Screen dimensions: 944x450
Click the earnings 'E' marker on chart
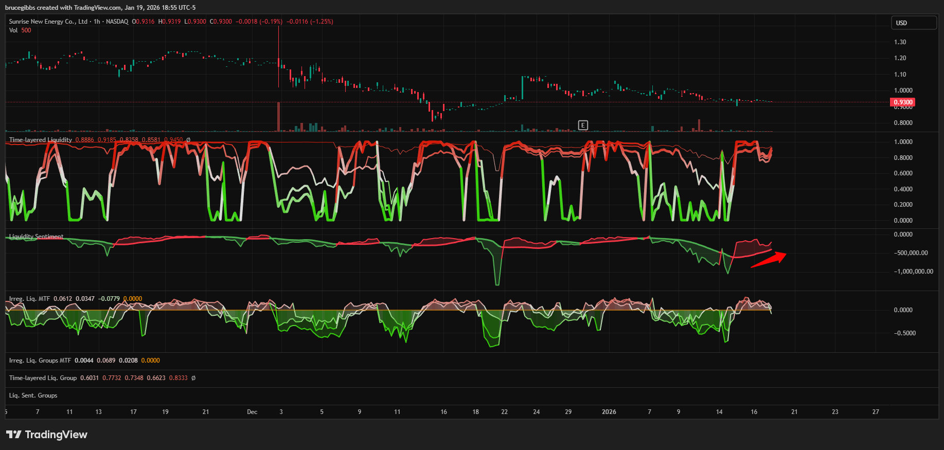[583, 125]
